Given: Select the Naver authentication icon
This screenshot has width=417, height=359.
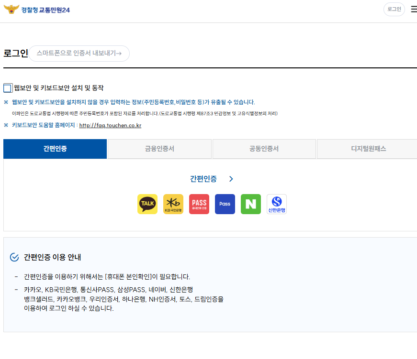Looking at the screenshot, I should (250, 204).
